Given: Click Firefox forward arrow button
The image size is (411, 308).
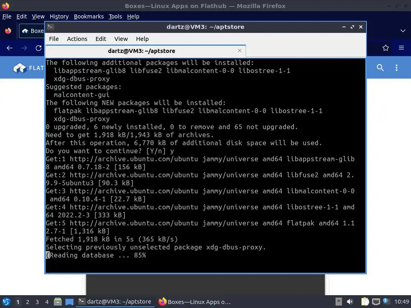Looking at the screenshot, I should click(x=24, y=48).
